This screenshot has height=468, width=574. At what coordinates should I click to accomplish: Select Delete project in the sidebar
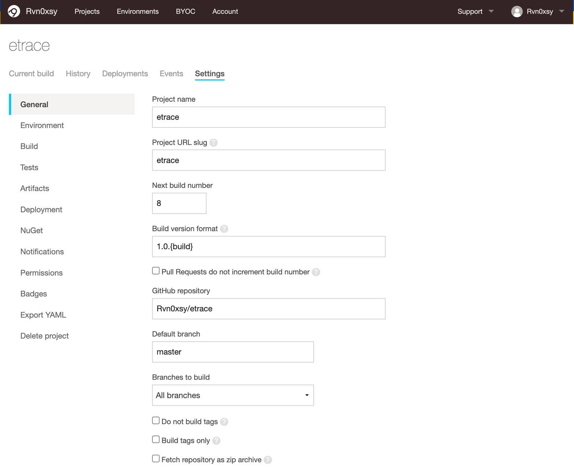tap(44, 336)
